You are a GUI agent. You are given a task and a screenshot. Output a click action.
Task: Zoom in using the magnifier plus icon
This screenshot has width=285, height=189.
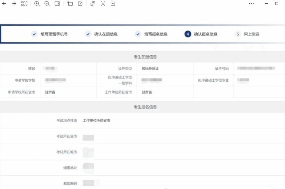37,4
